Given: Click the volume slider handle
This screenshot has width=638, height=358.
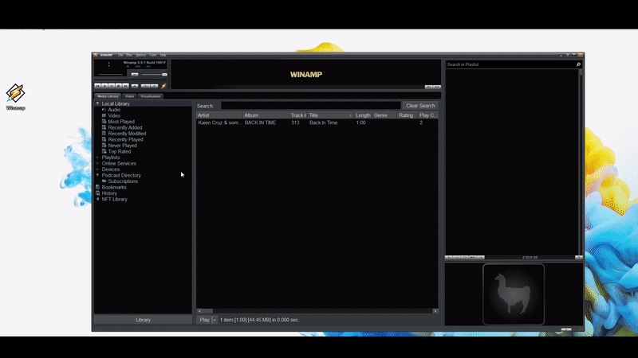Looking at the screenshot, I should 164,75.
